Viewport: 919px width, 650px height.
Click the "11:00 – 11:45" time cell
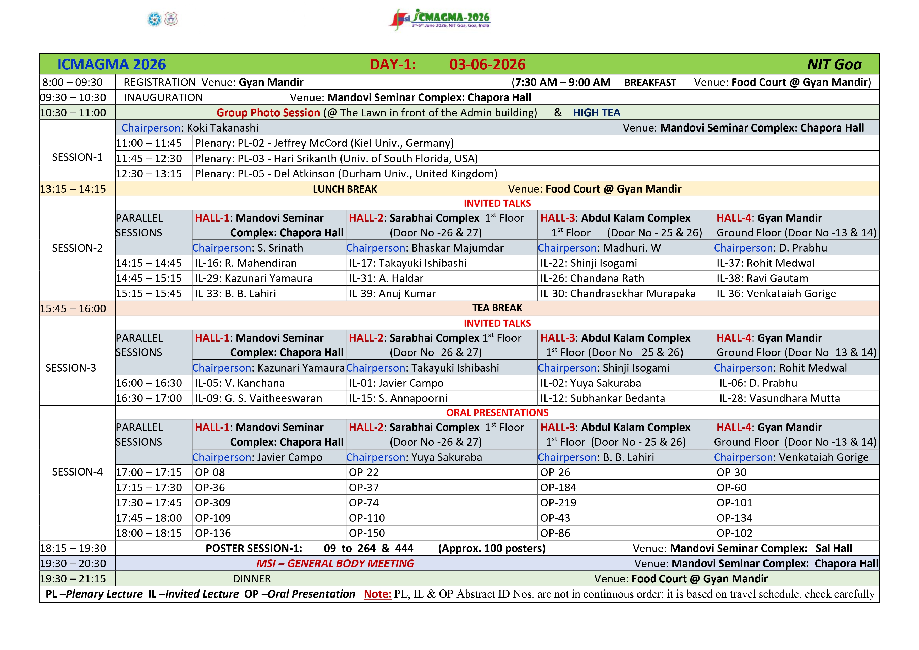tap(154, 143)
